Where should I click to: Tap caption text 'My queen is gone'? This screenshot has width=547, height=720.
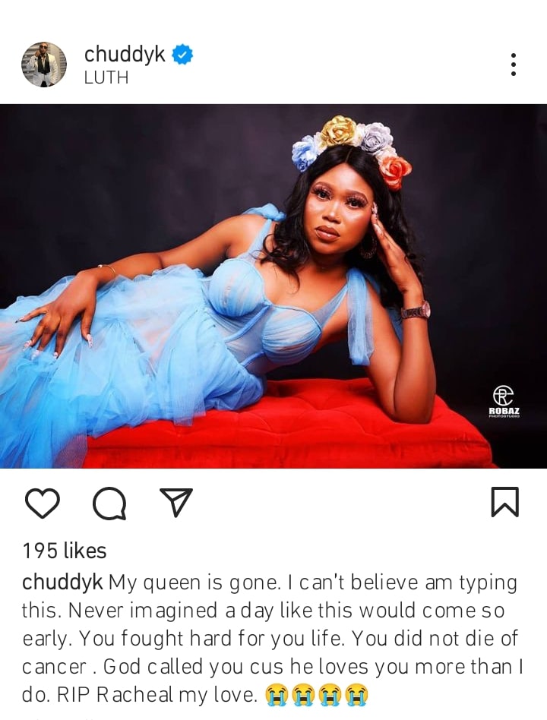pos(194,583)
